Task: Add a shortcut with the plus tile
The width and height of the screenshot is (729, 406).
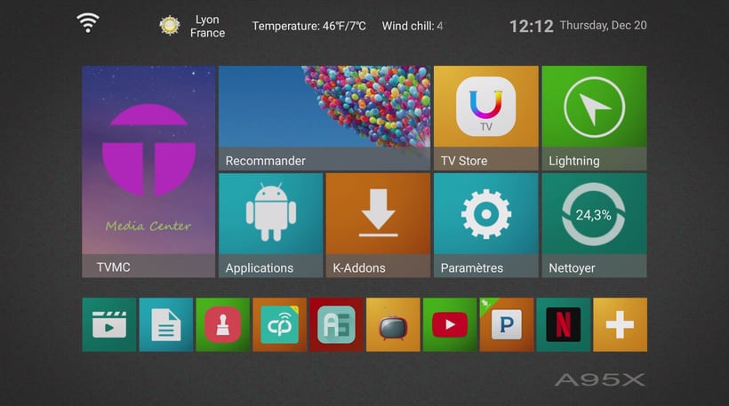Action: 620,324
